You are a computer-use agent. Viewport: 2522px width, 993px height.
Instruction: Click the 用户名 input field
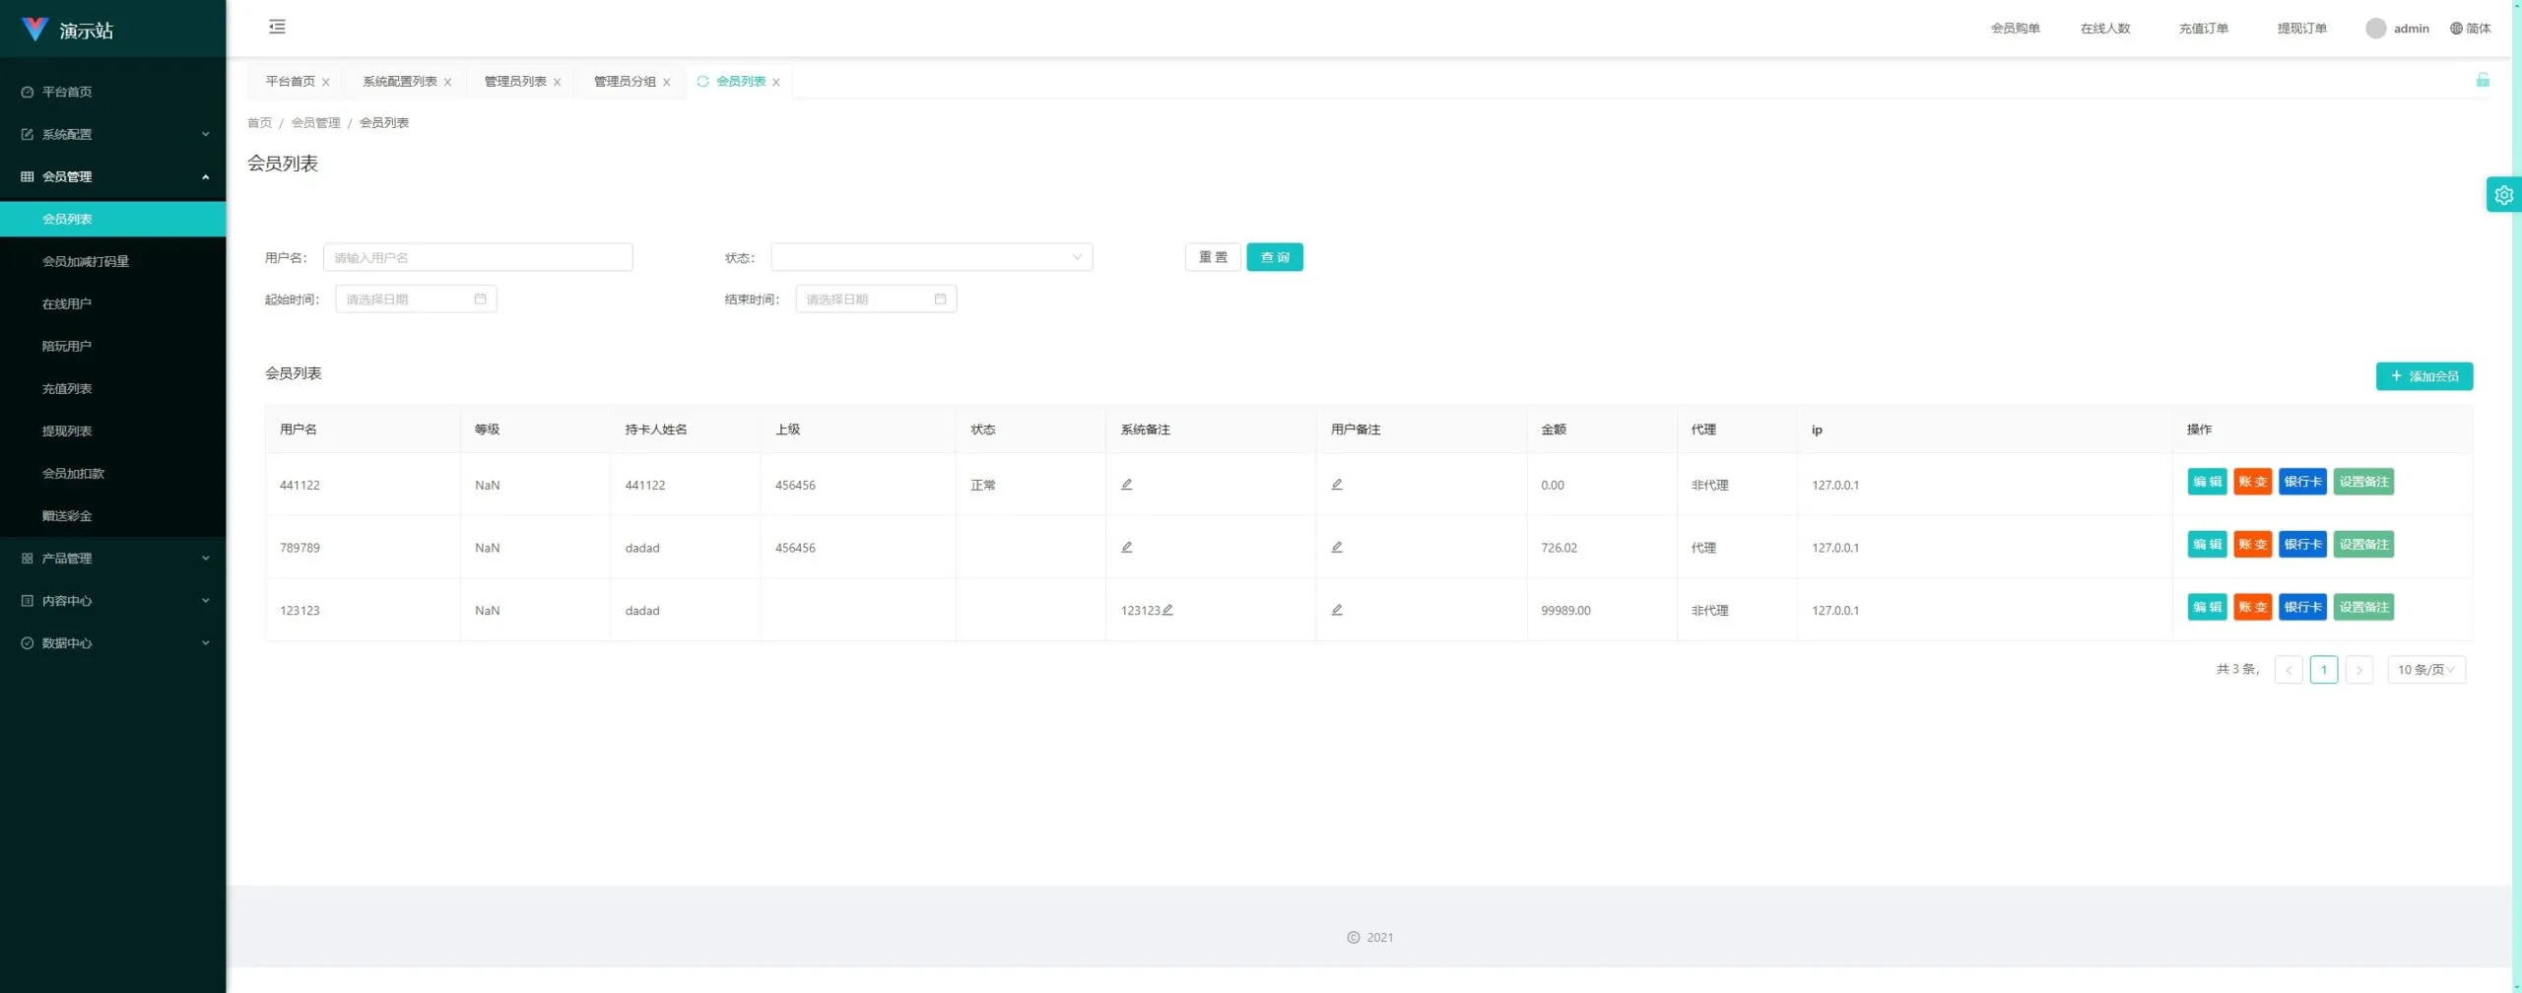coord(478,257)
